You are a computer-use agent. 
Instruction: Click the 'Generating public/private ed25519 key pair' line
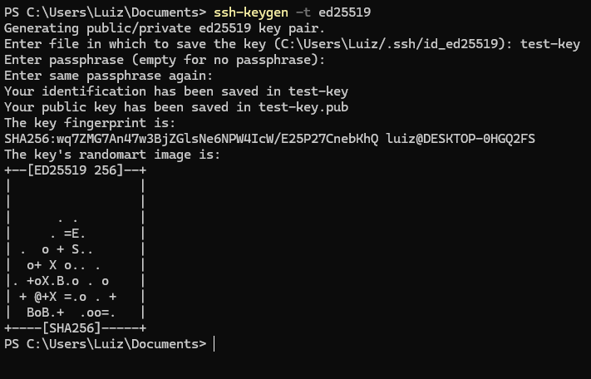click(x=165, y=28)
